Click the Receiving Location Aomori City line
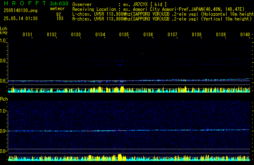This screenshot has width=254, height=165. [x=158, y=9]
